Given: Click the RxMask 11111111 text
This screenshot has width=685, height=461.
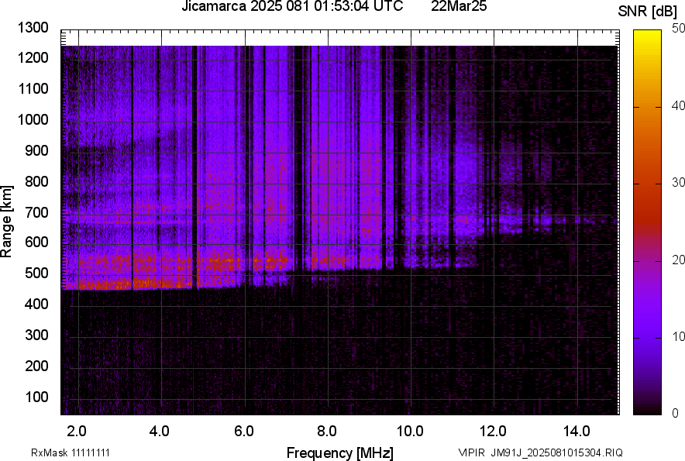Looking at the screenshot, I should tap(75, 452).
